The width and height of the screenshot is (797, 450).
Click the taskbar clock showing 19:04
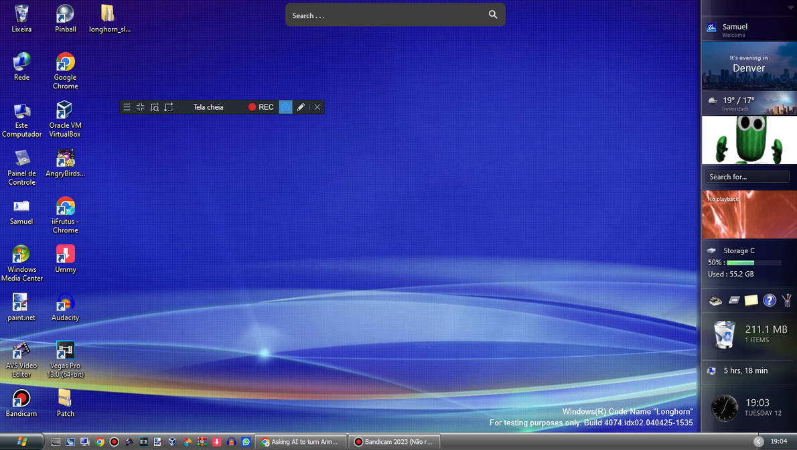click(779, 441)
